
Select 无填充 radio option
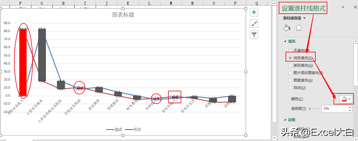[290, 51]
